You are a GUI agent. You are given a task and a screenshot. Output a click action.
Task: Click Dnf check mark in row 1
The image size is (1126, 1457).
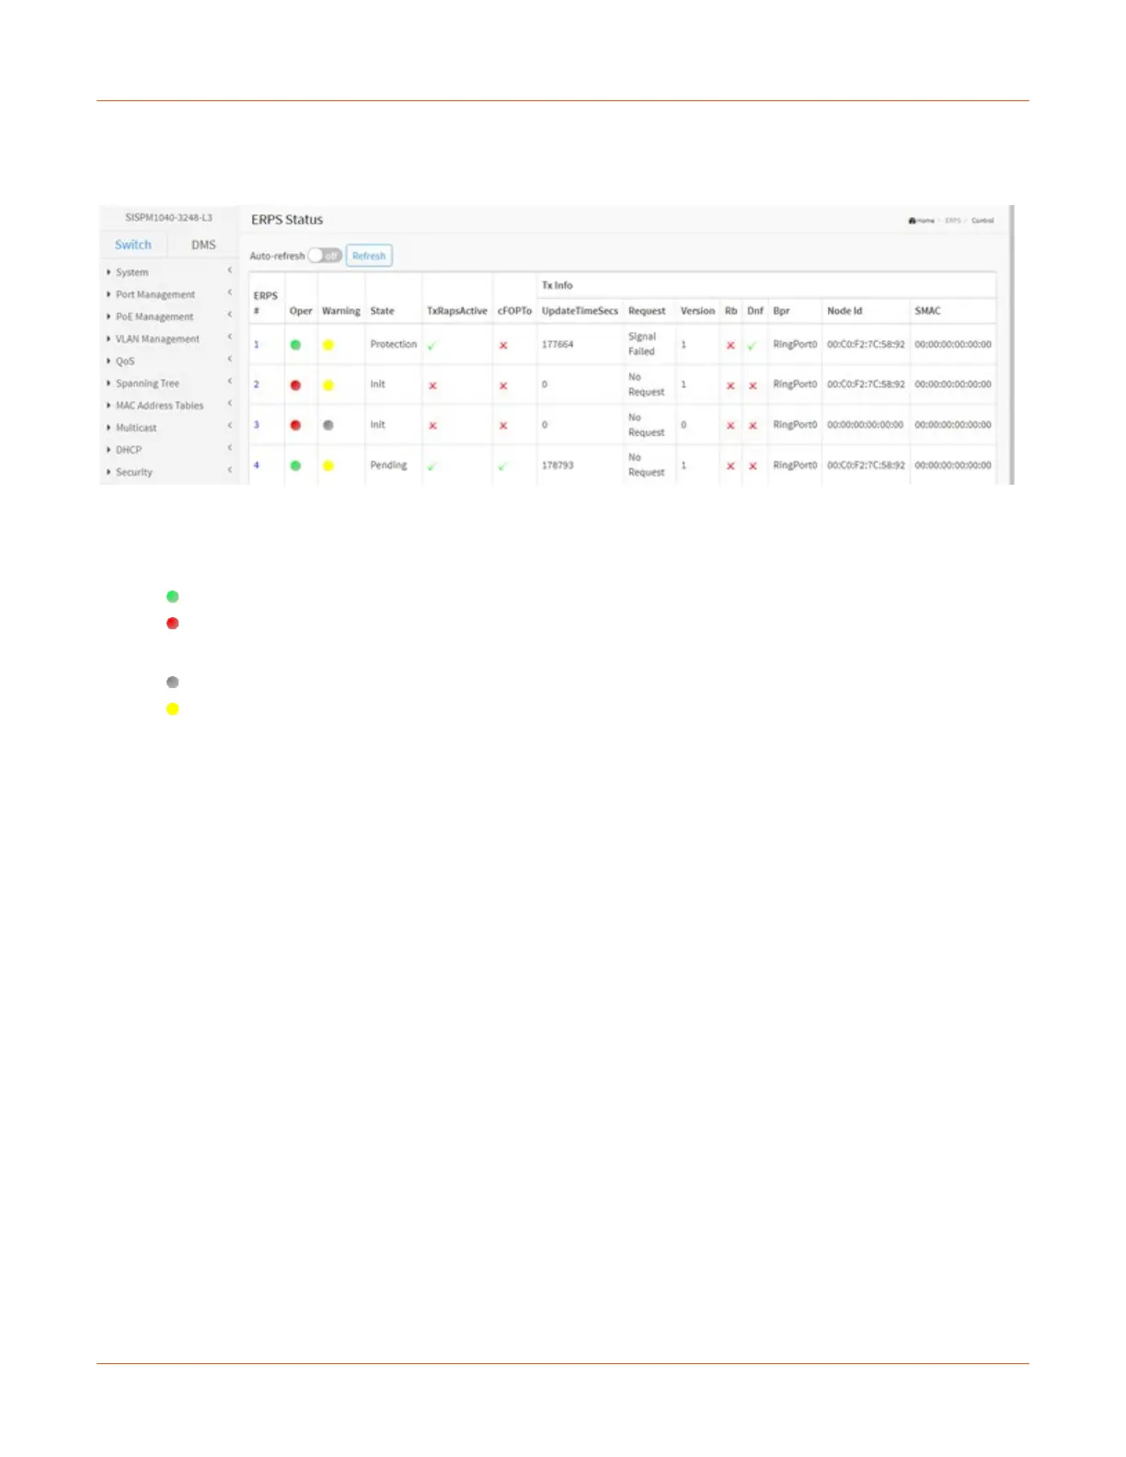752,345
